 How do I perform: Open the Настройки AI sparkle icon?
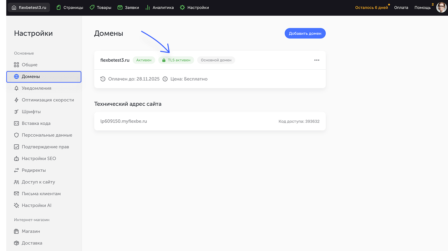[16, 205]
